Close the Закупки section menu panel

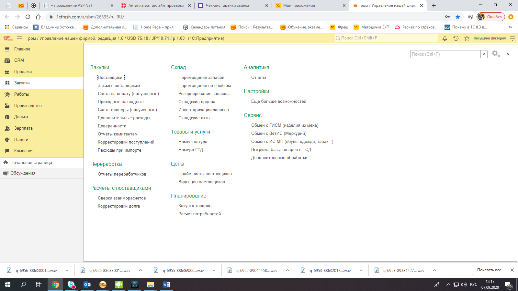pyautogui.click(x=508, y=54)
